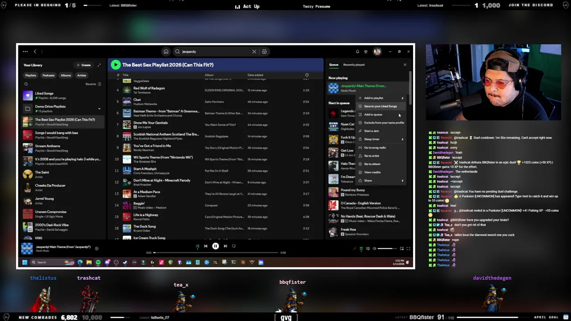
Task: Select the track Red Wolf of Radagon
Action: [x=216, y=90]
